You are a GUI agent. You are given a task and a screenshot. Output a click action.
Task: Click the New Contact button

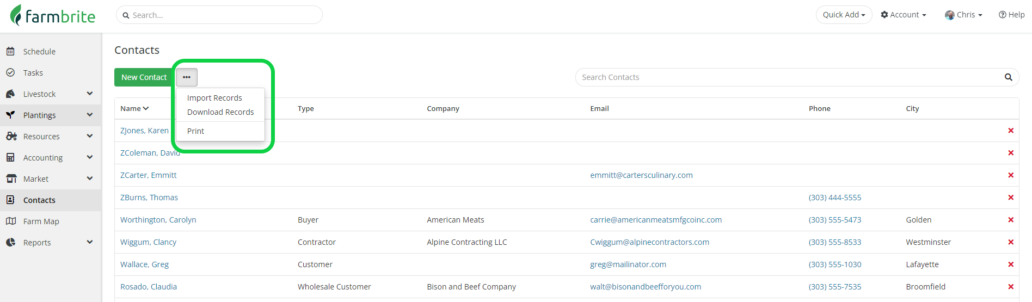point(144,77)
